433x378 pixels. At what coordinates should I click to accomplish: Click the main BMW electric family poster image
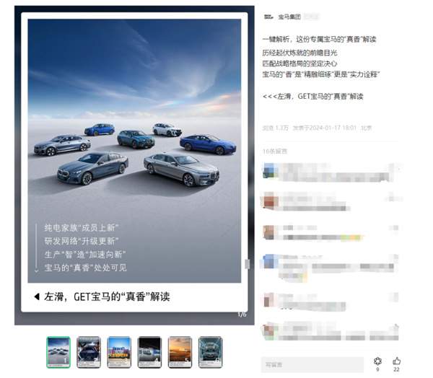click(134, 151)
